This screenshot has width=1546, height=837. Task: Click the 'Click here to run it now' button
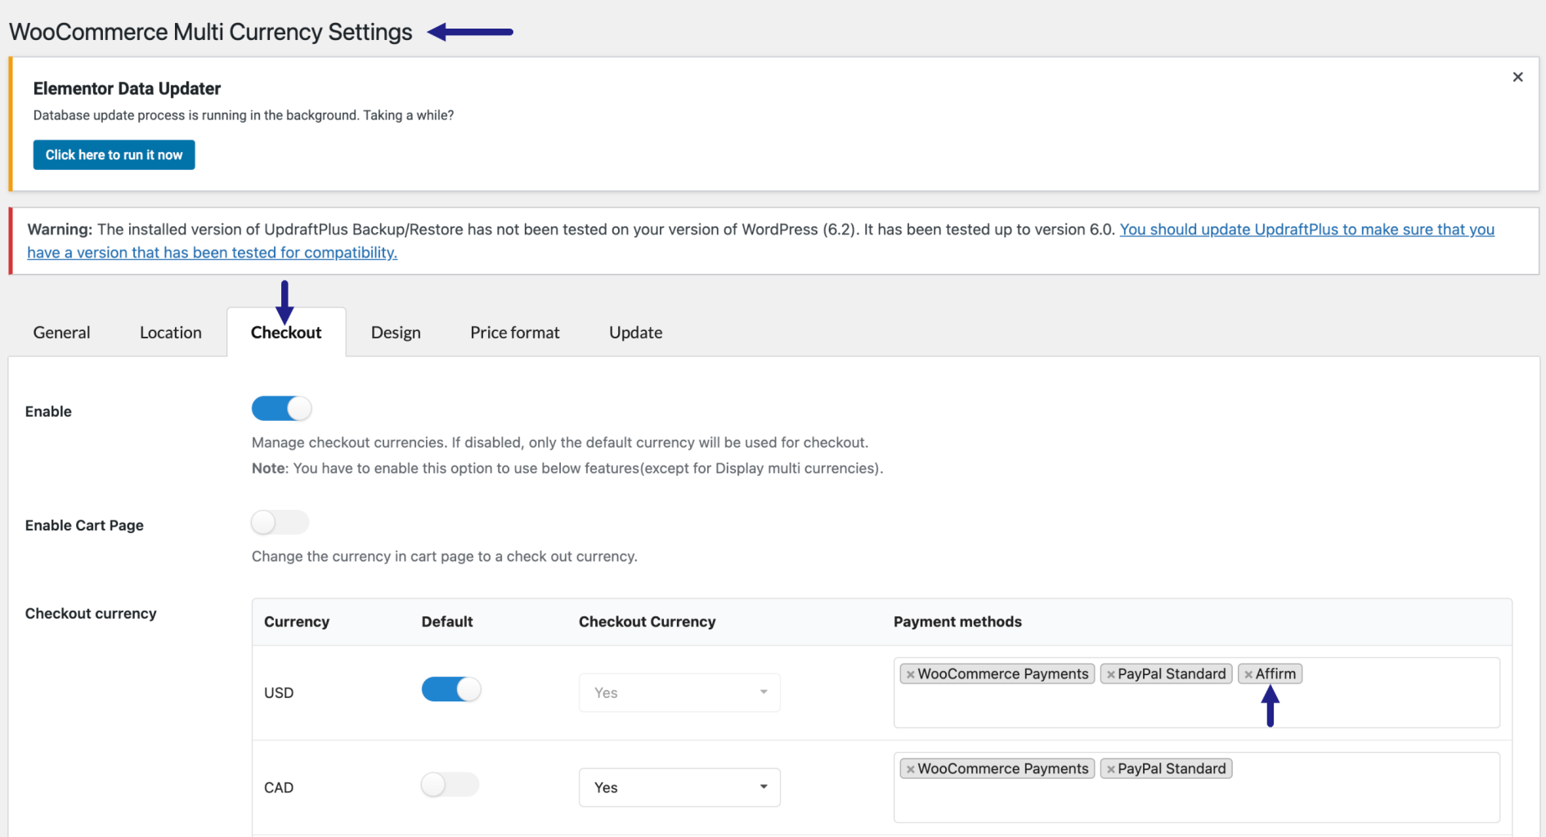[x=114, y=154]
